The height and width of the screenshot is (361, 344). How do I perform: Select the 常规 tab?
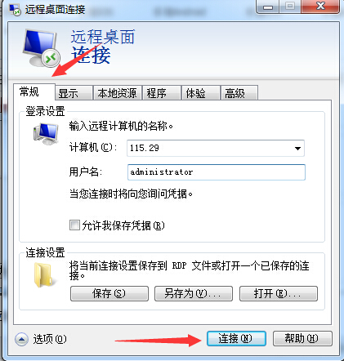[34, 92]
